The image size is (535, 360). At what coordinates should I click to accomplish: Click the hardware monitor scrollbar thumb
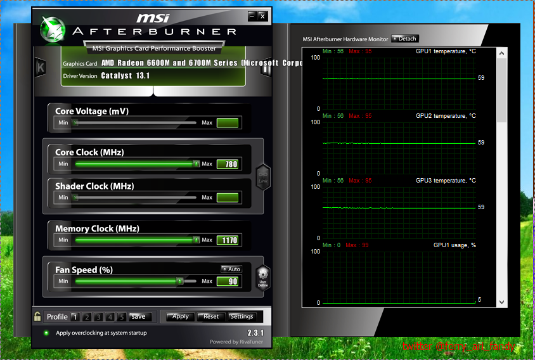501,91
